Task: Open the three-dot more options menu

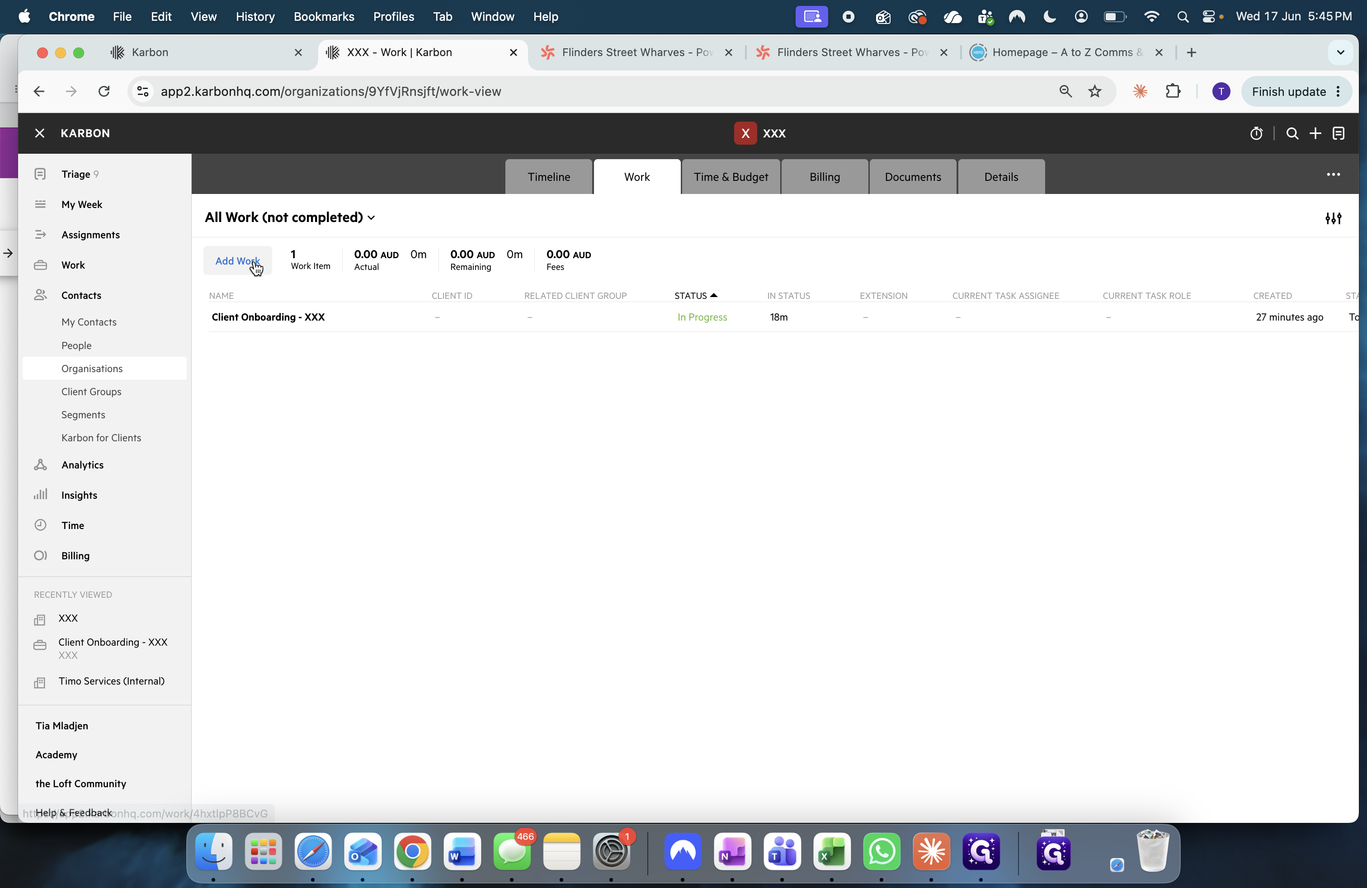Action: click(1334, 174)
